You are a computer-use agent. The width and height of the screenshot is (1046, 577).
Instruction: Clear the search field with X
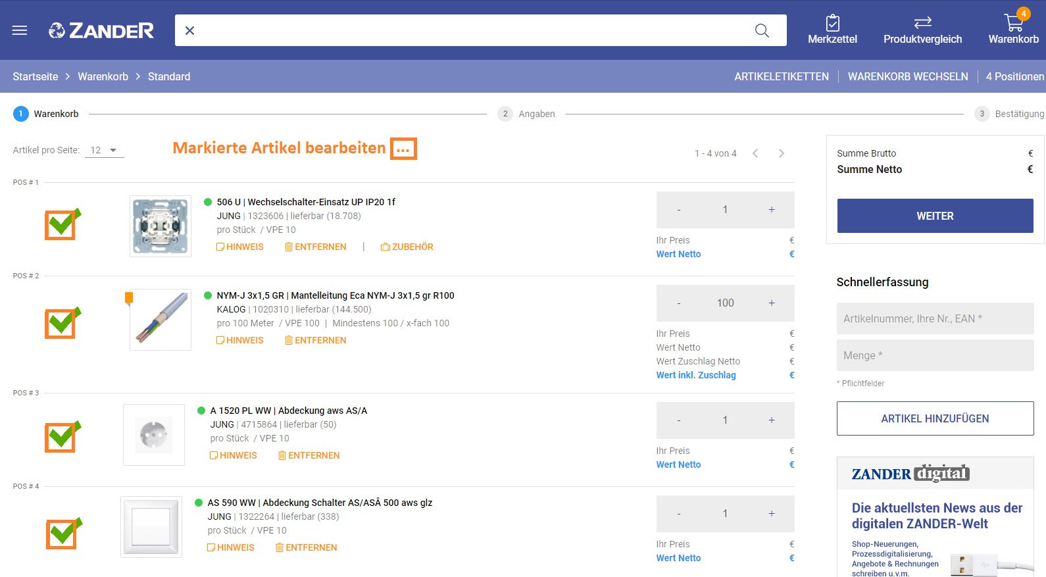tap(189, 30)
